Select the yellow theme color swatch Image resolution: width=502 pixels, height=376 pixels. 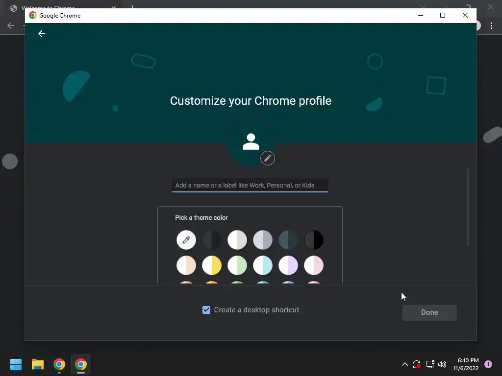[x=212, y=265]
